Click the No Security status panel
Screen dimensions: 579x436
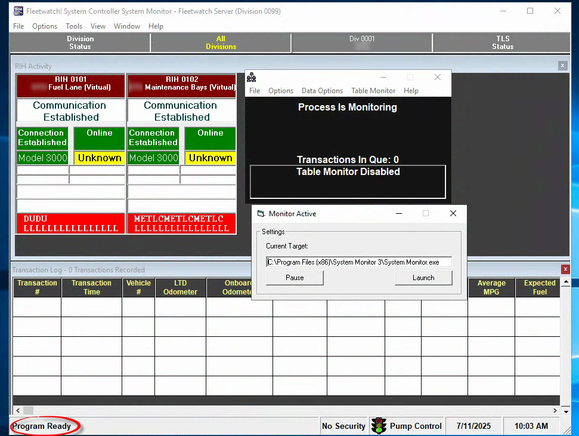pyautogui.click(x=343, y=426)
